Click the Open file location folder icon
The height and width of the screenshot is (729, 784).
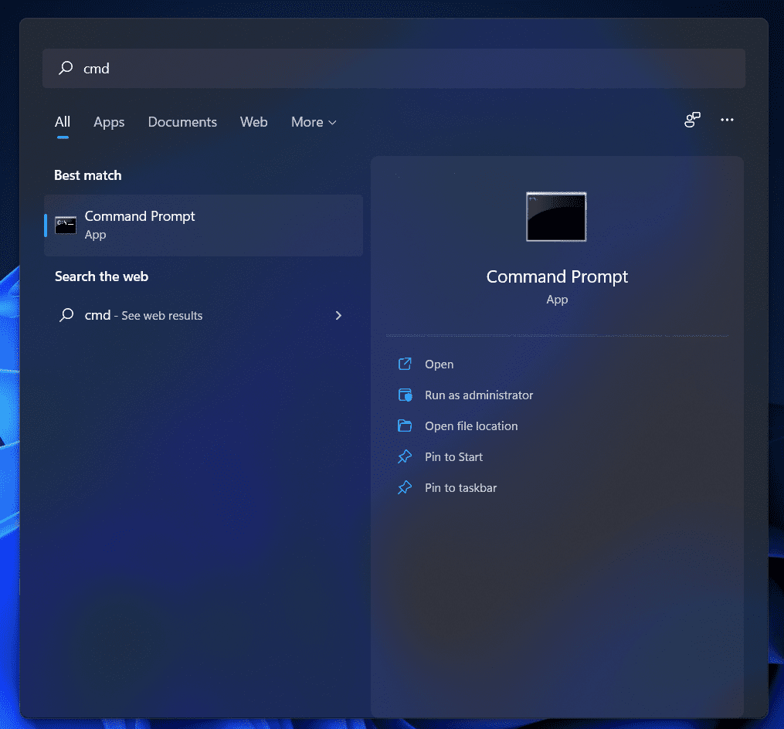point(405,426)
